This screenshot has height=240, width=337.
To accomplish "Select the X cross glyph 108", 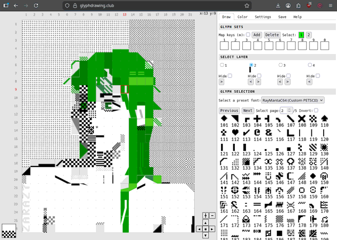I will (x=302, y=119).
